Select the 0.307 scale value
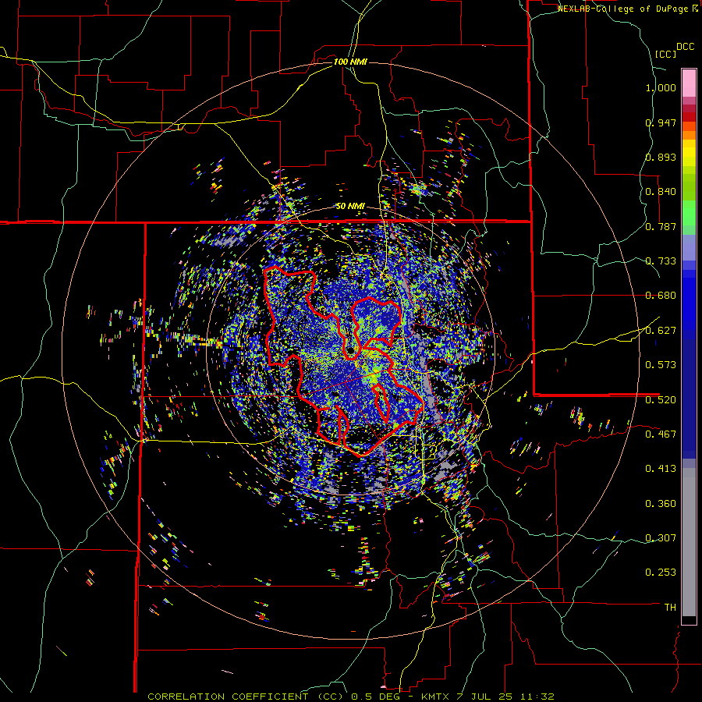Screen dimensions: 702x702 [x=661, y=538]
